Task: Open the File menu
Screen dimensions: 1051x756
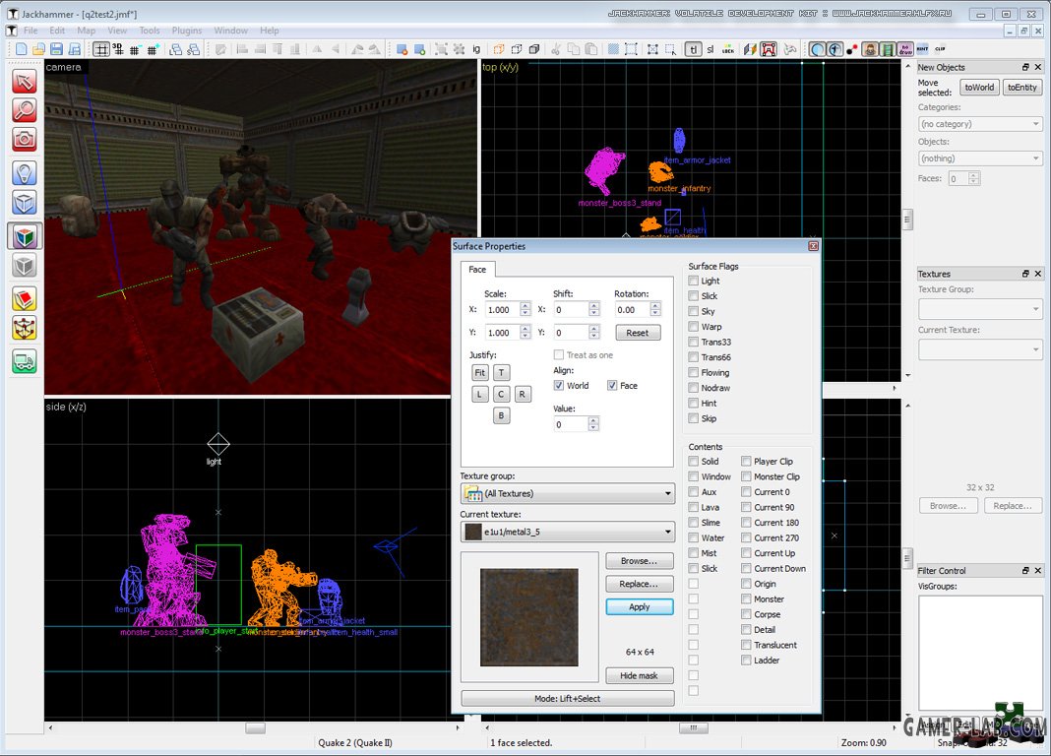Action: coord(31,31)
